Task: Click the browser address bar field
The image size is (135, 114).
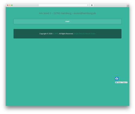Action: click(x=64, y=5)
